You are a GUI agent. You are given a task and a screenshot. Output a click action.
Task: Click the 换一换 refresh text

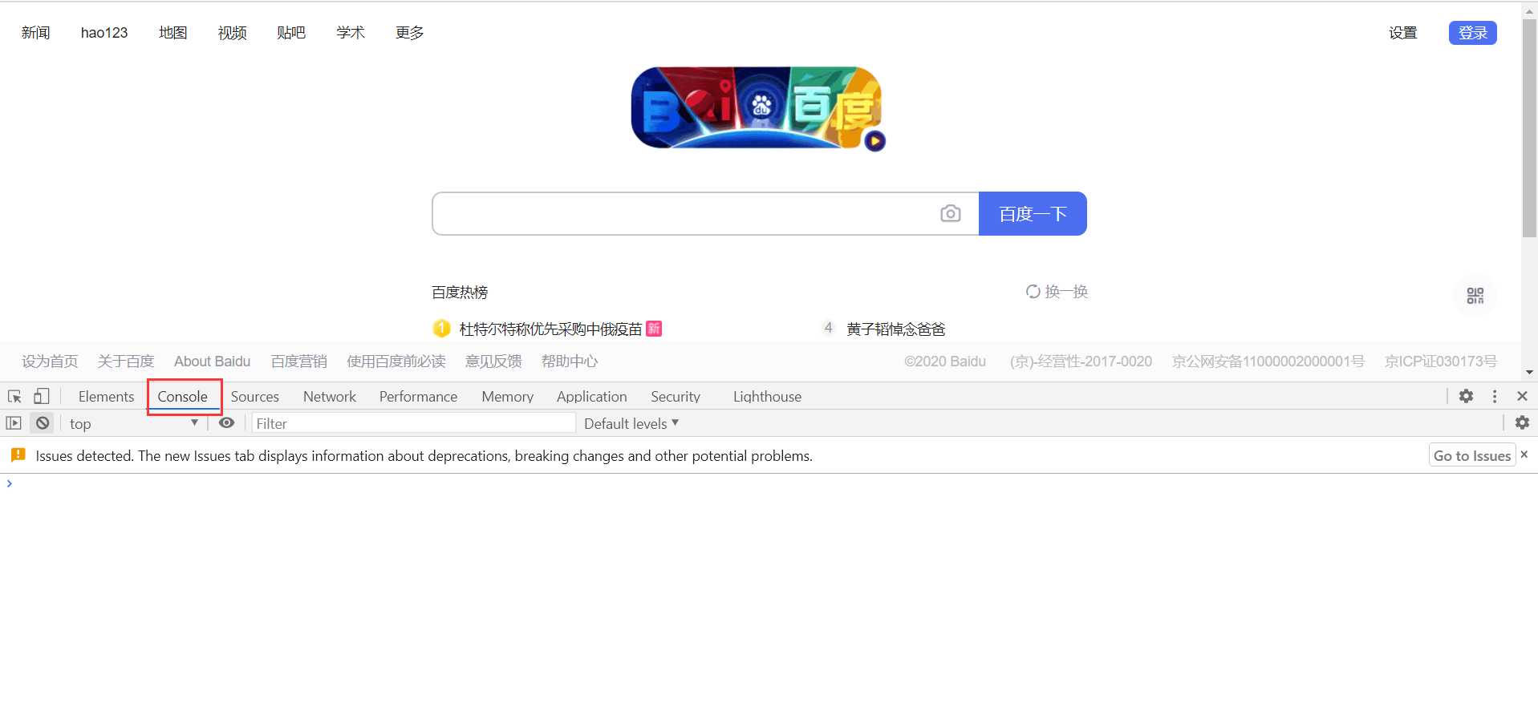tap(1066, 292)
